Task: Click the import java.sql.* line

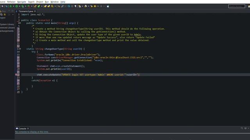Action: (x=33, y=14)
